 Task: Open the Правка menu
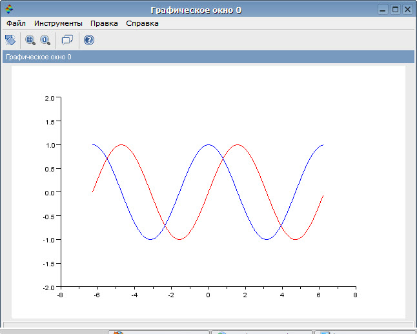pyautogui.click(x=104, y=23)
